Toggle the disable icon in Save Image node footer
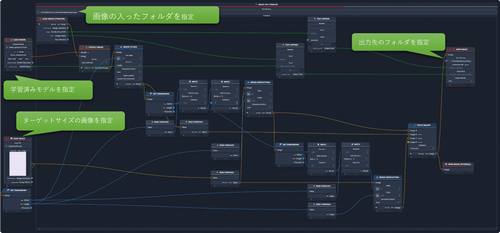 449,85
